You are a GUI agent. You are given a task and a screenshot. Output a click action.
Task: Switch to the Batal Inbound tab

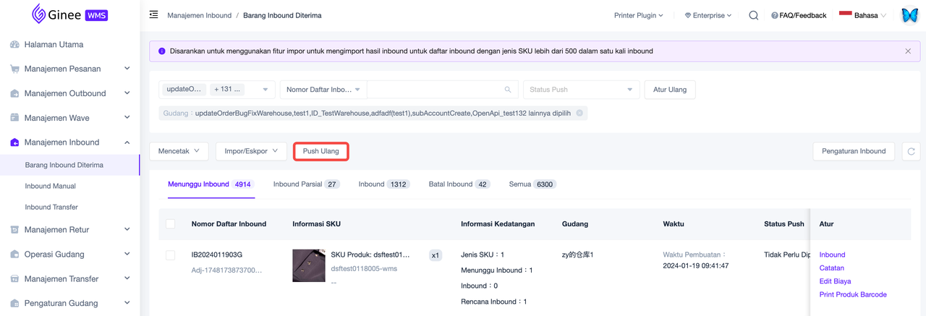click(x=459, y=184)
